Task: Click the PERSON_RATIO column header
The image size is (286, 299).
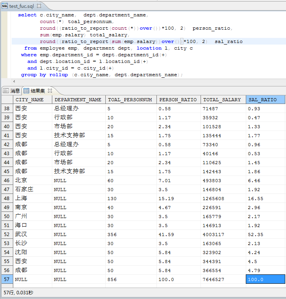Action: [x=178, y=100]
